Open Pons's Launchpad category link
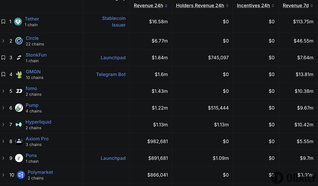This screenshot has height=186, width=318. point(113,158)
